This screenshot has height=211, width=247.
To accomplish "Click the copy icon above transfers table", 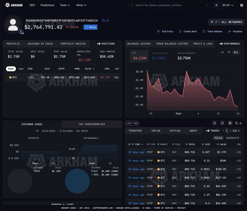I will (x=236, y=123).
